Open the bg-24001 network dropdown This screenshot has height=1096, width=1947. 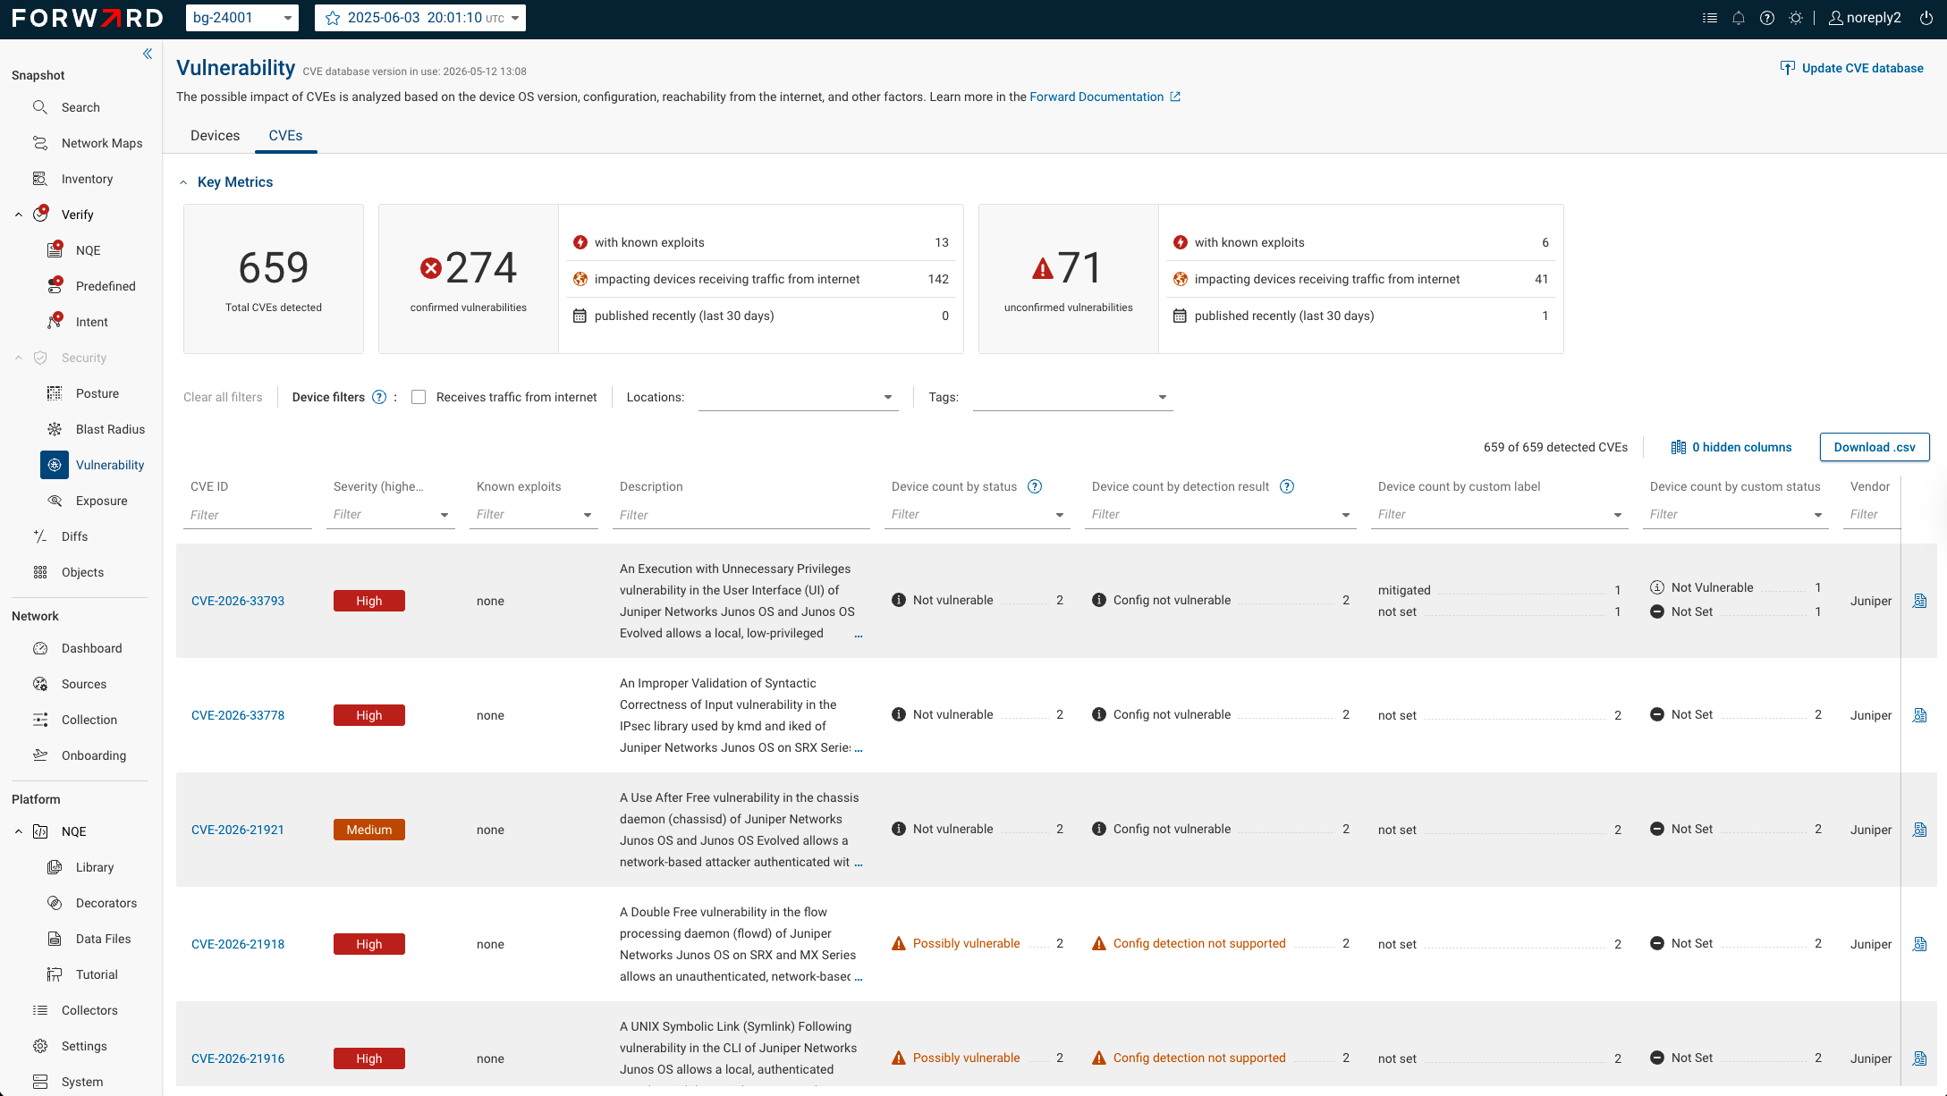pos(242,18)
